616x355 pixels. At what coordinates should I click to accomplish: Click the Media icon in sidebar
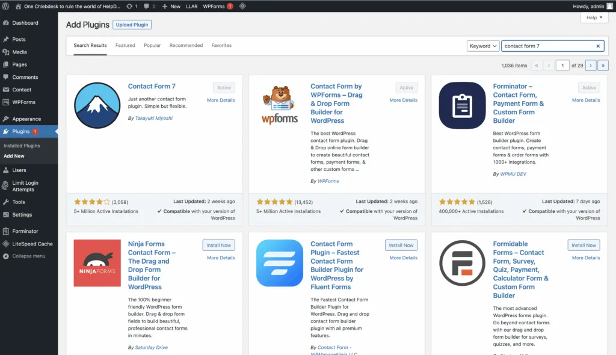tap(6, 52)
